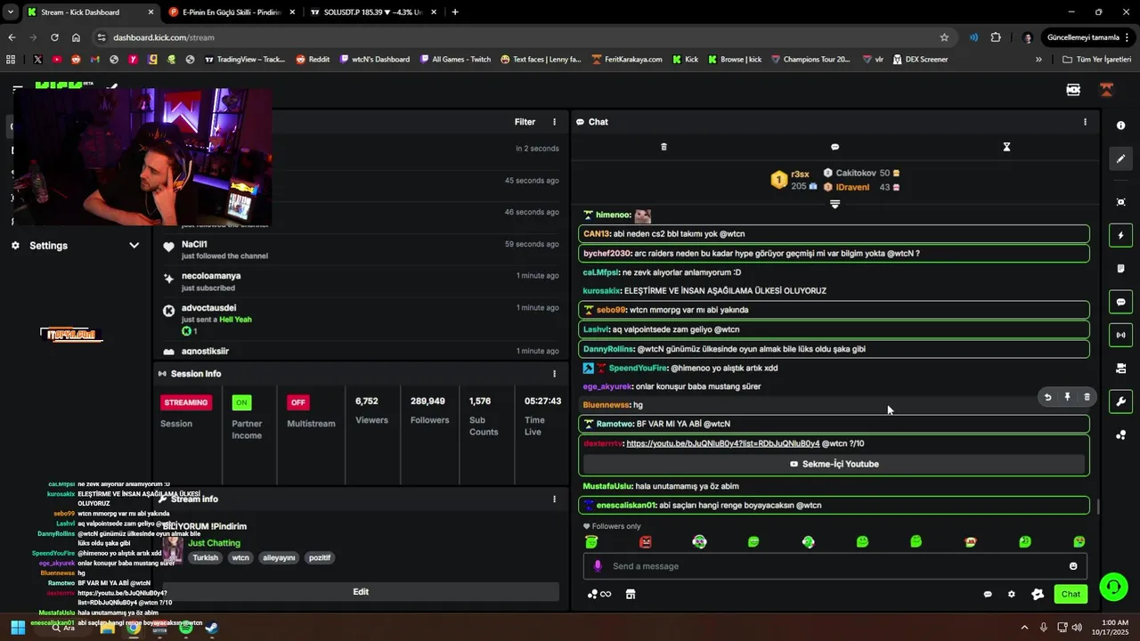Click the focus frame icon in right sidebar
The width and height of the screenshot is (1140, 641).
1120,202
